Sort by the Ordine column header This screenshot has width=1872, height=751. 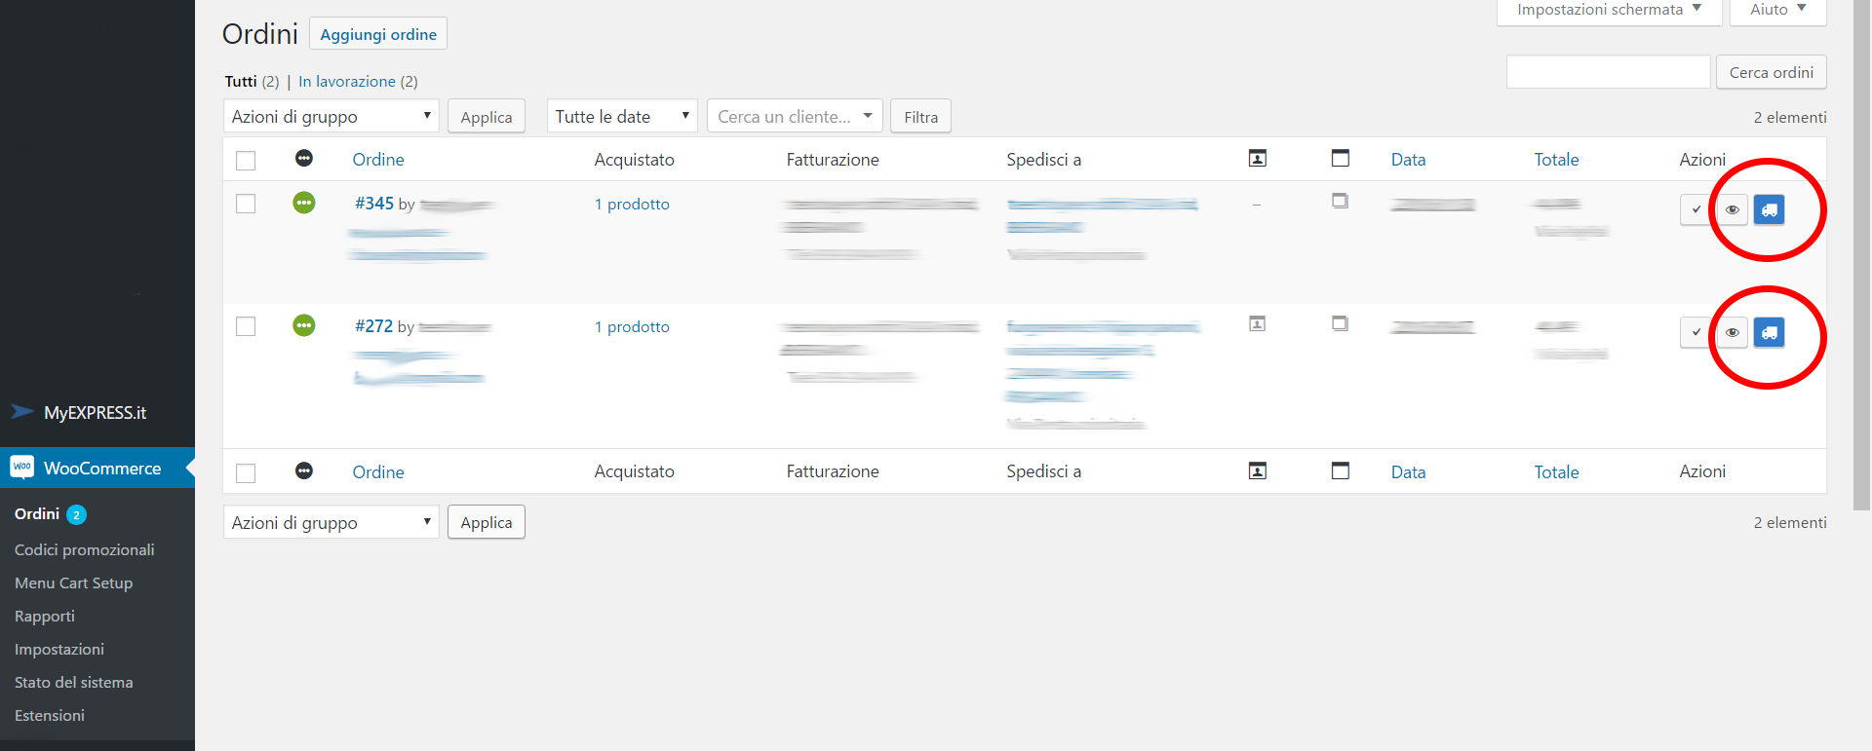tap(378, 159)
